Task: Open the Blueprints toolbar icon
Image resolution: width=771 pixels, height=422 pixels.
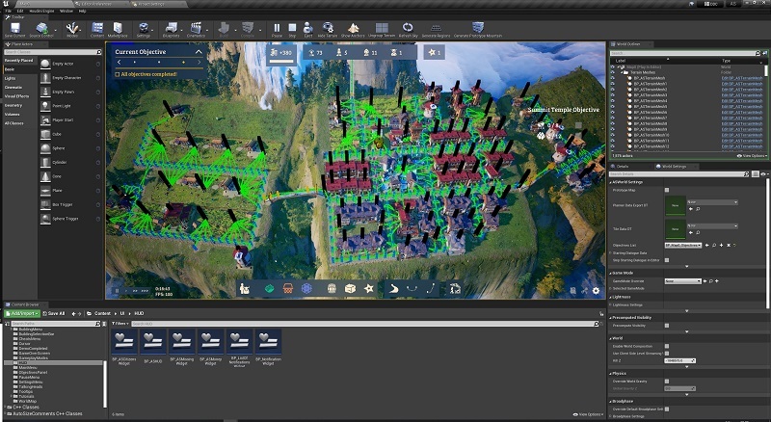Action: 172,29
